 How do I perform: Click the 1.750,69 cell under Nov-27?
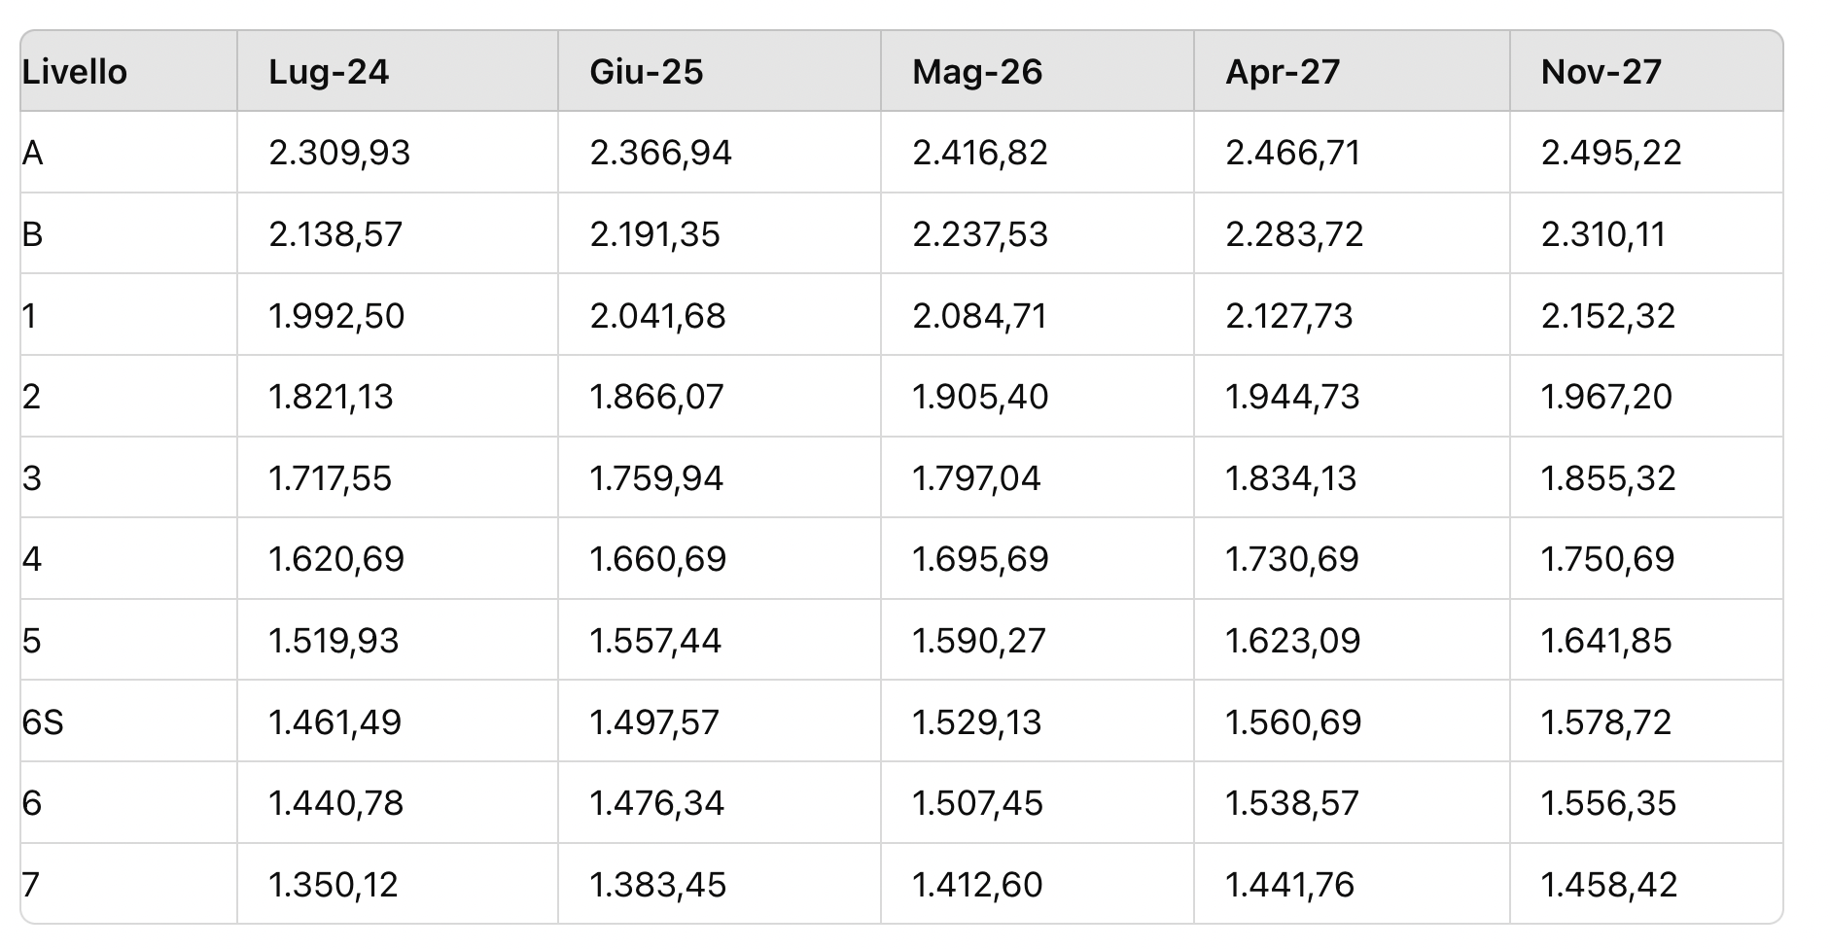pos(1608,559)
